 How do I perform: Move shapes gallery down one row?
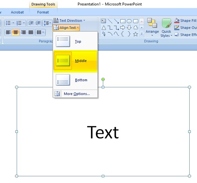pos(141,28)
